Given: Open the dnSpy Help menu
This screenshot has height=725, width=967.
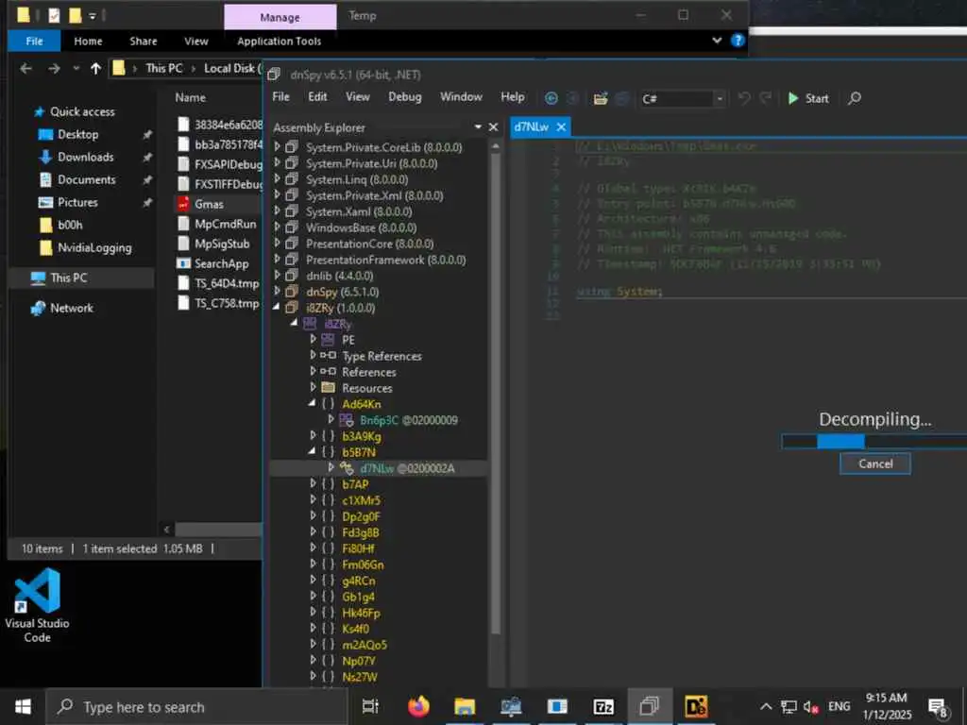Looking at the screenshot, I should (513, 97).
